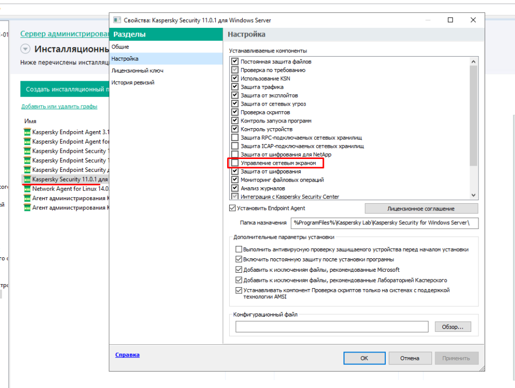Toggle Включить постоянную защиту после установки
The image size is (515, 388).
click(x=239, y=259)
